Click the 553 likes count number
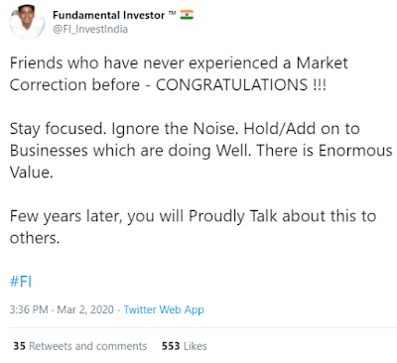This screenshot has height=363, width=397. 171,346
